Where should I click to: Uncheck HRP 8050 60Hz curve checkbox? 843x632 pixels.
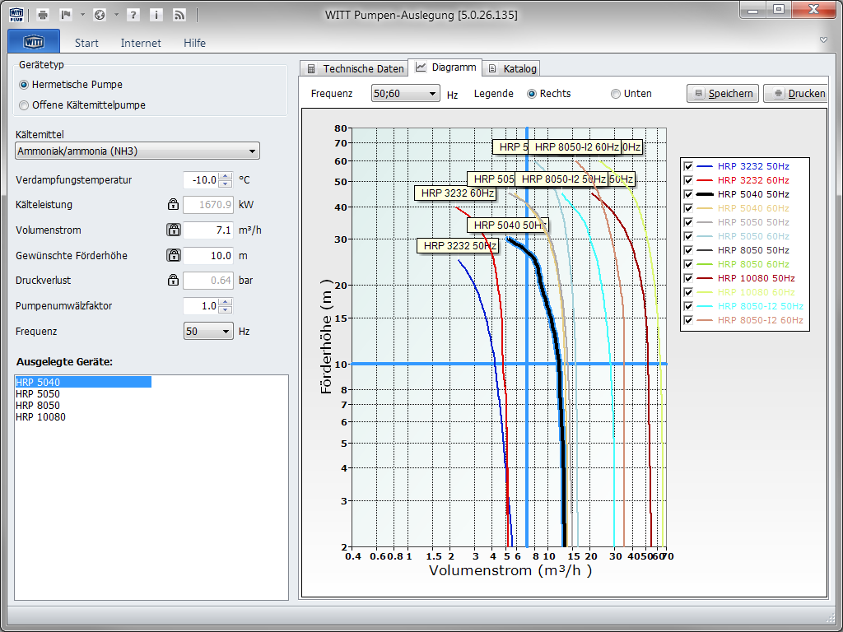688,264
